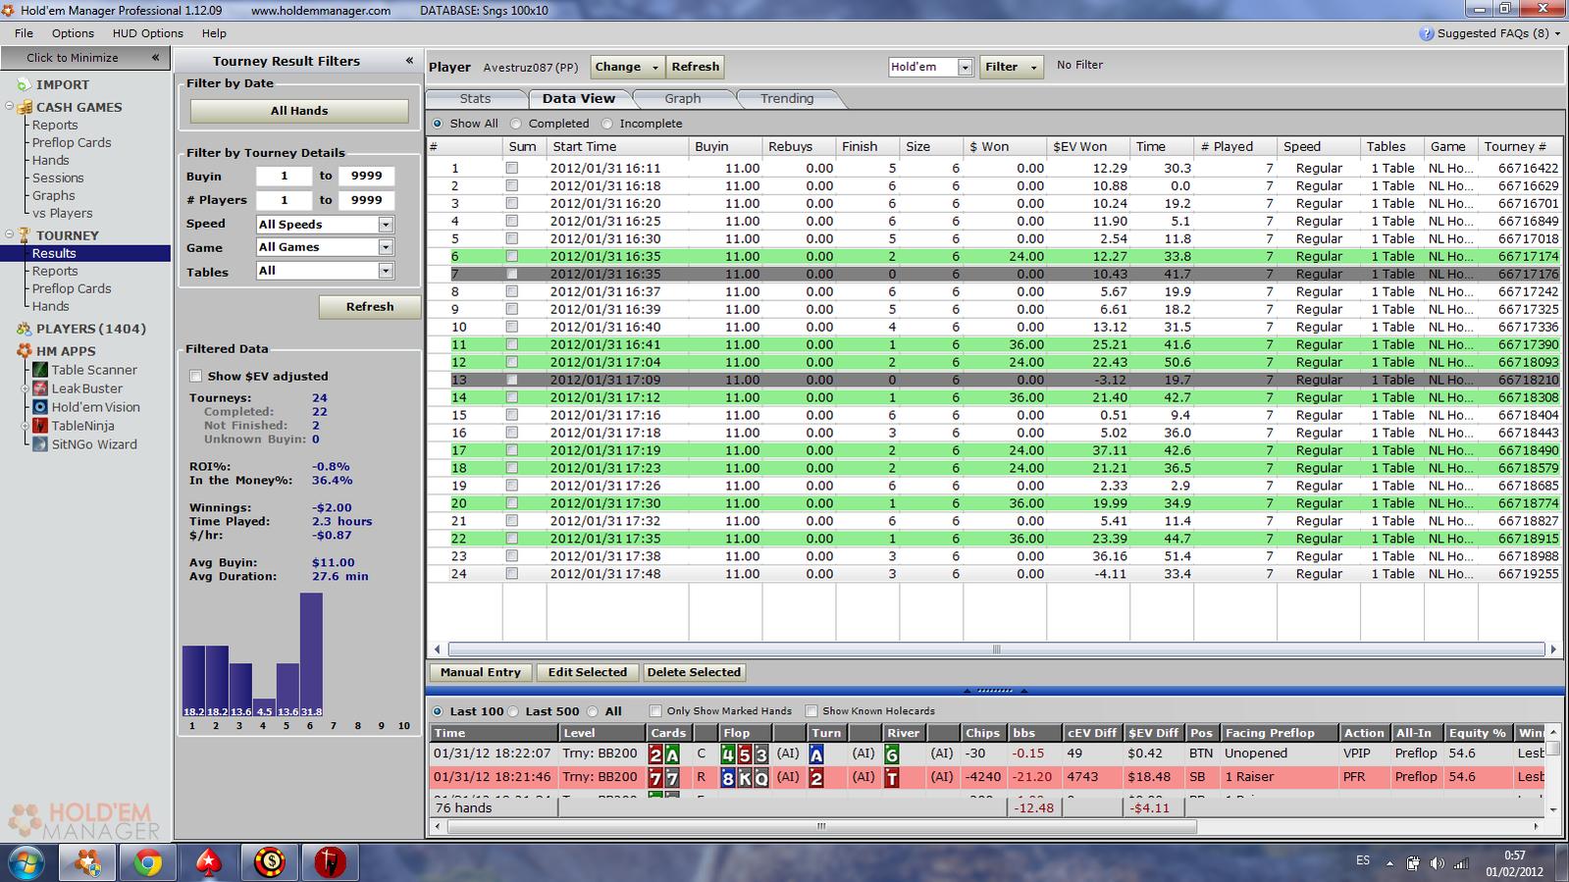
Task: Open Windows Start menu orb
Action: click(27, 861)
